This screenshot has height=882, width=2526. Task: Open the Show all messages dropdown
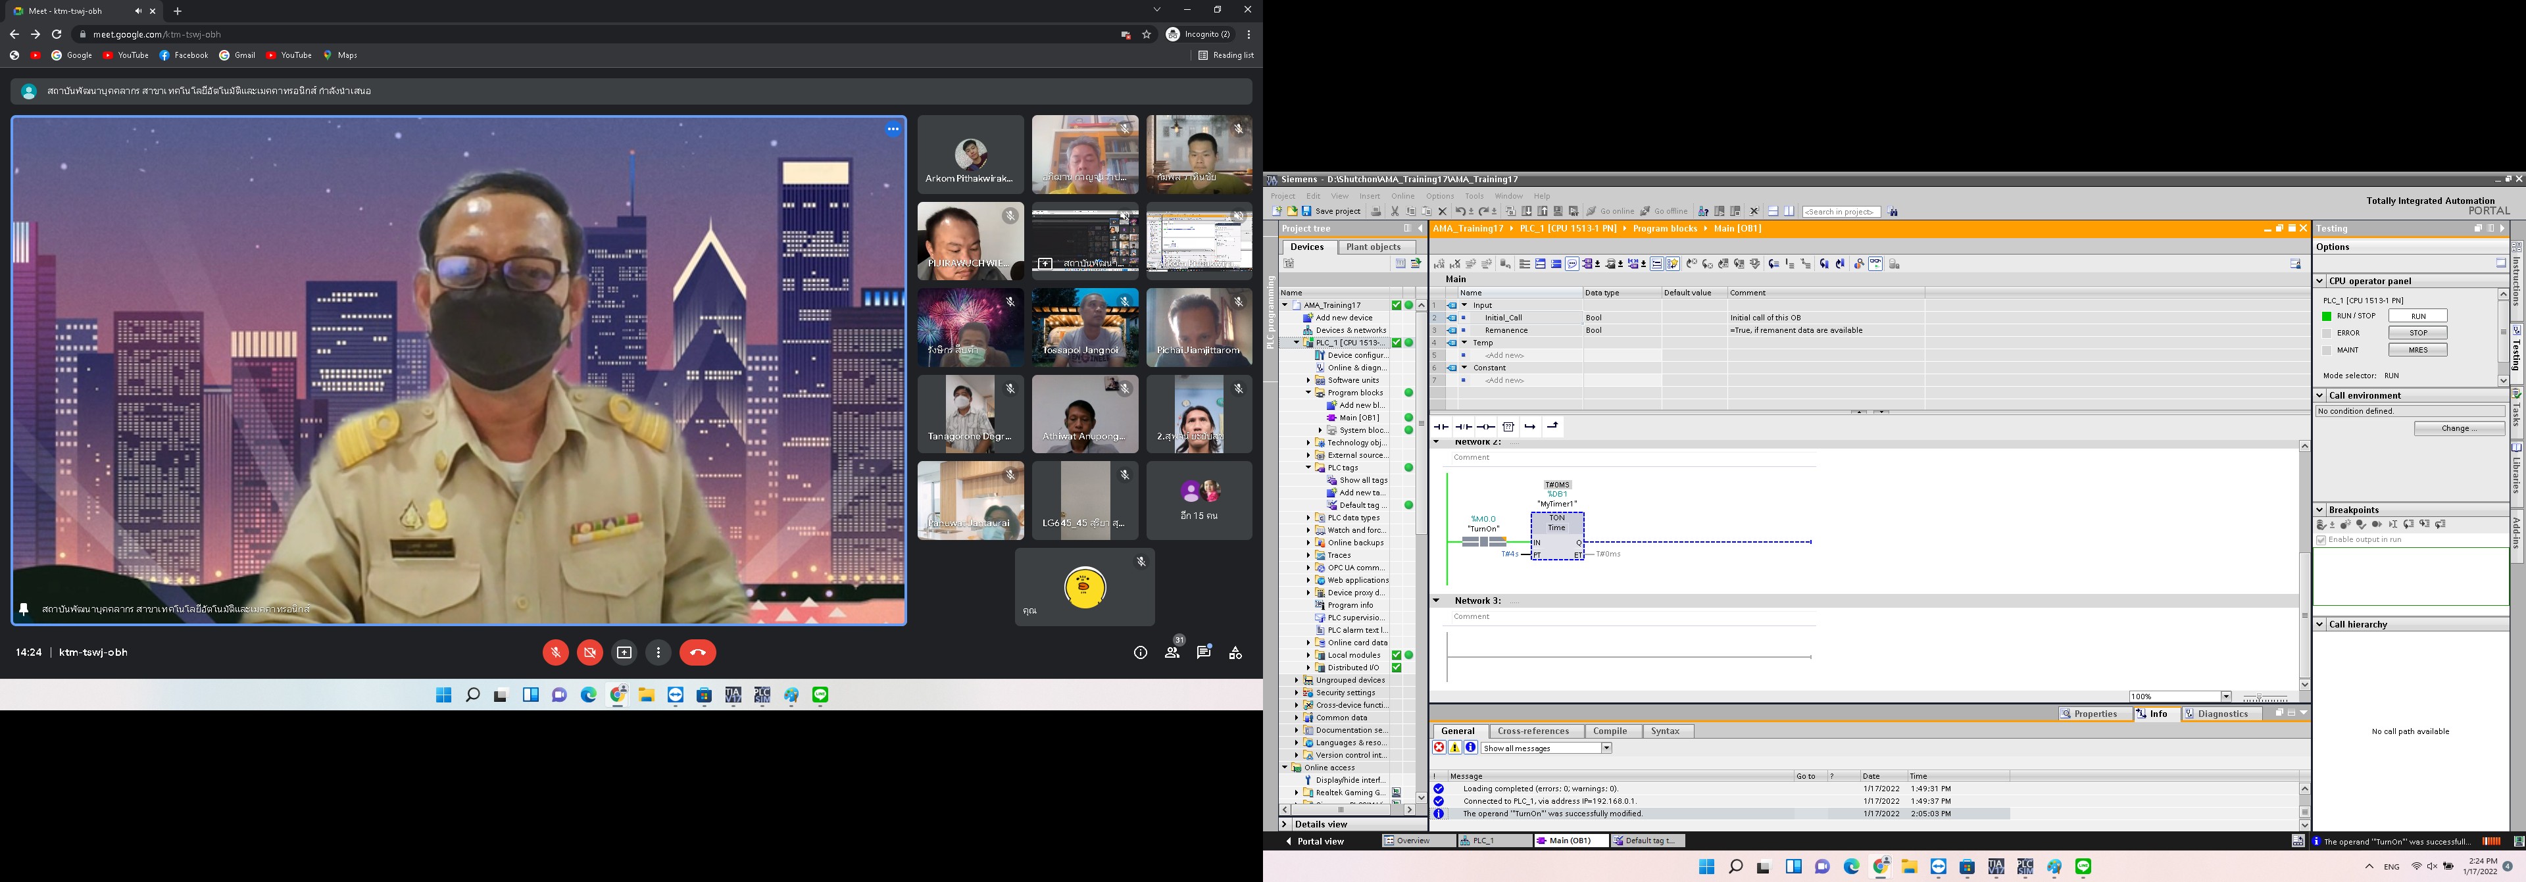[x=1606, y=748]
